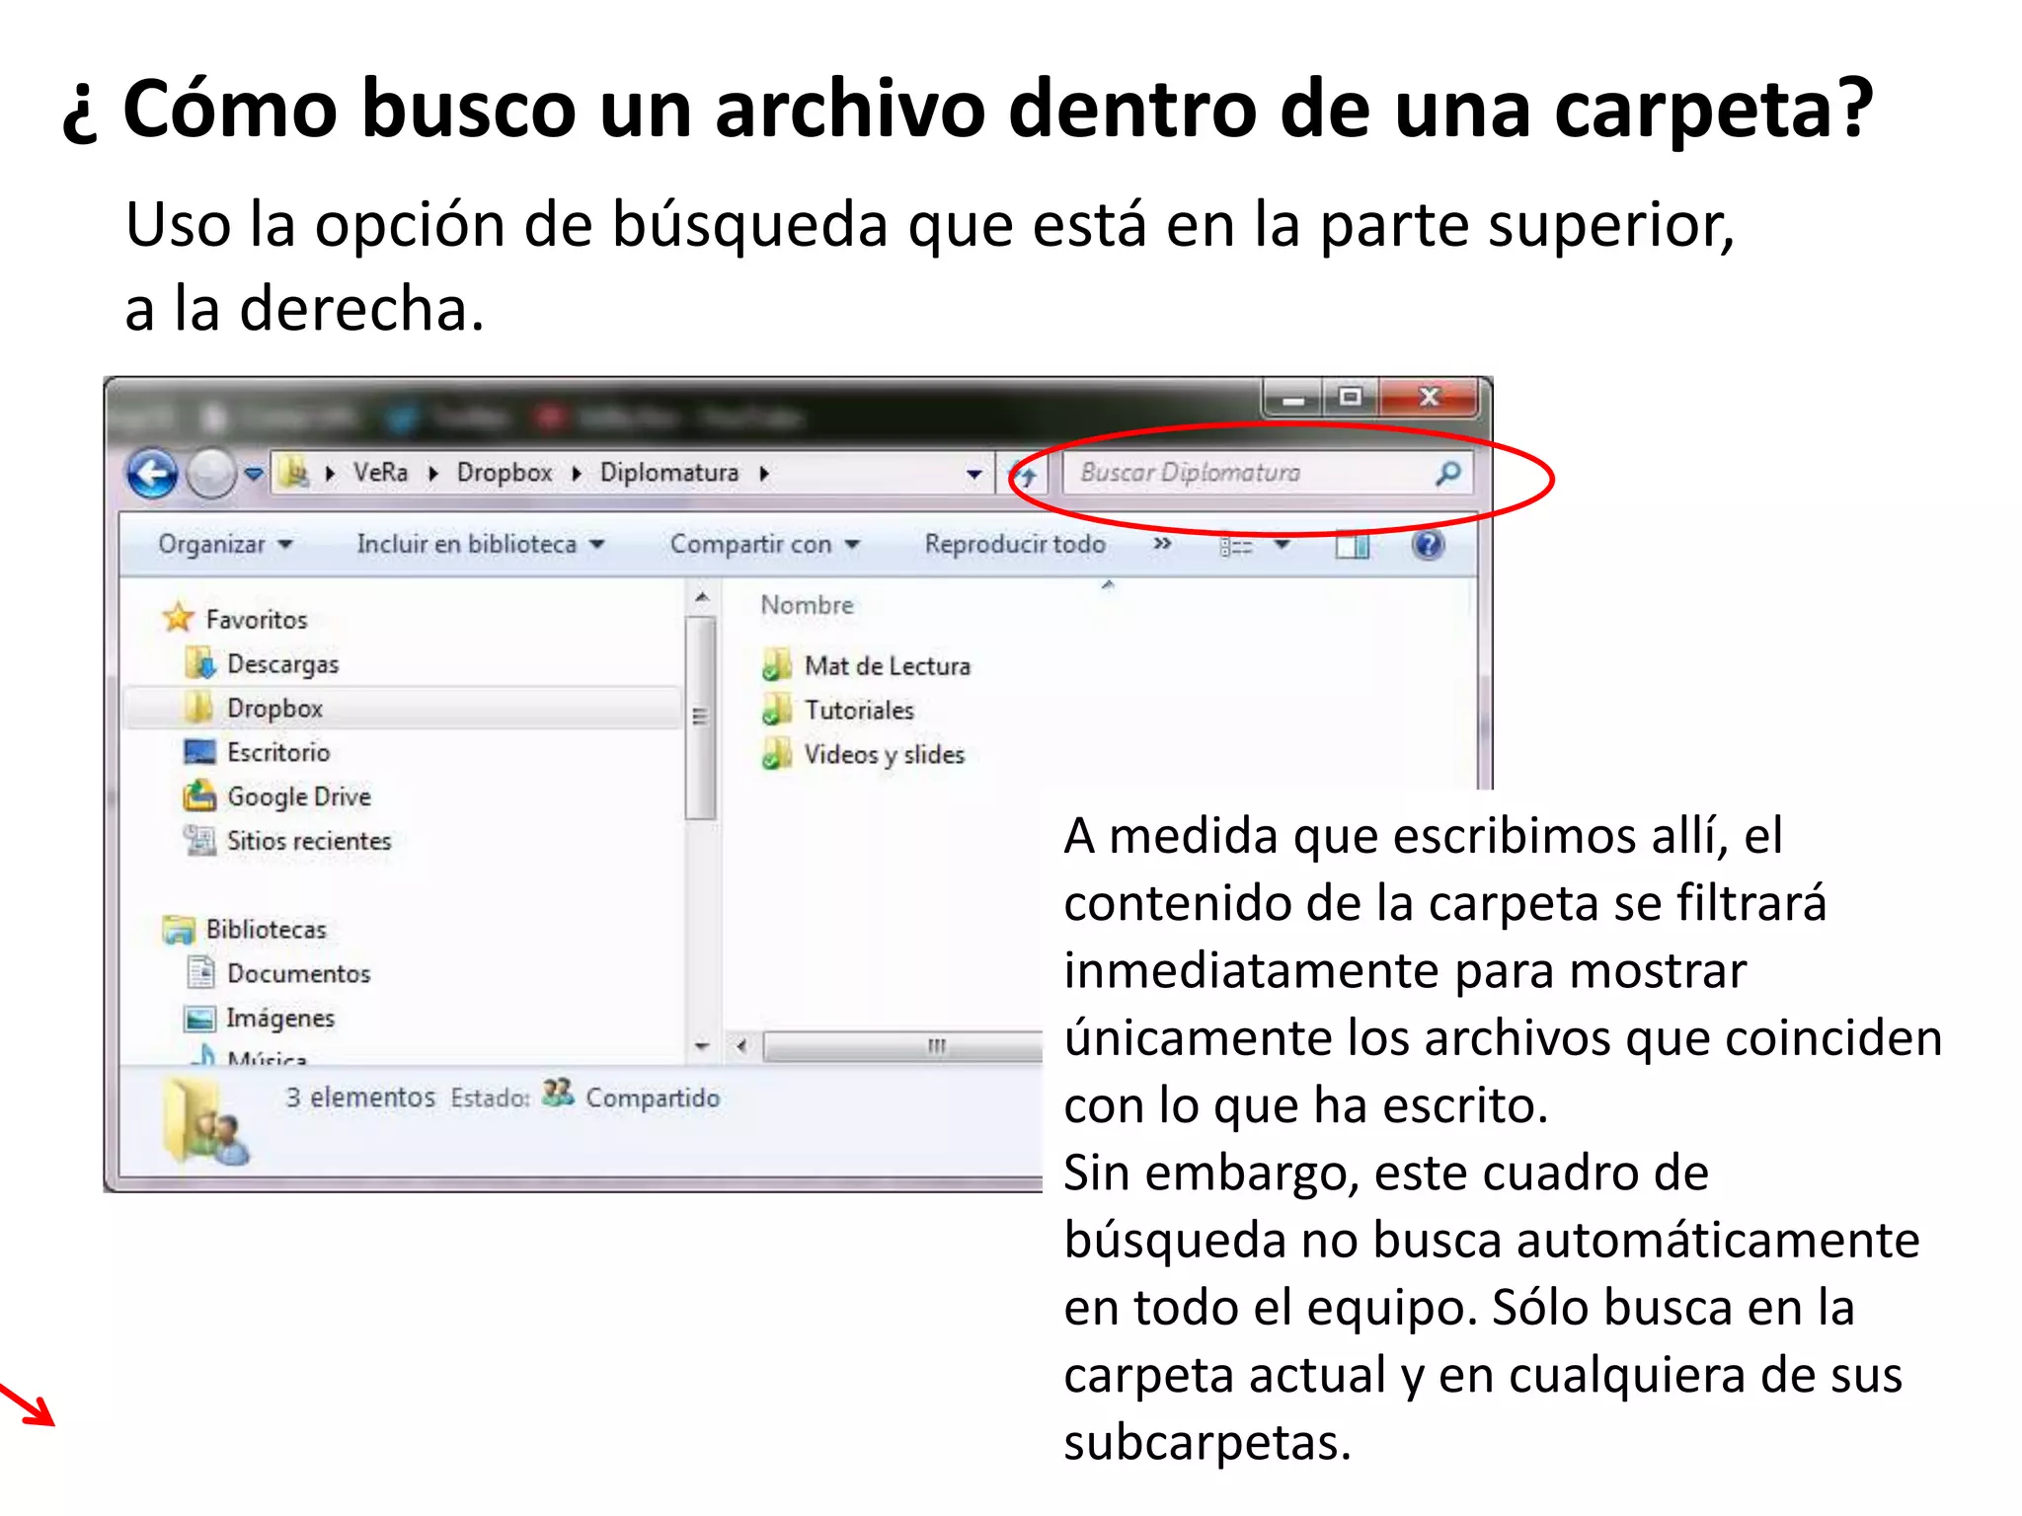Click the blue help question icon
2022x1516 pixels.
[1429, 544]
